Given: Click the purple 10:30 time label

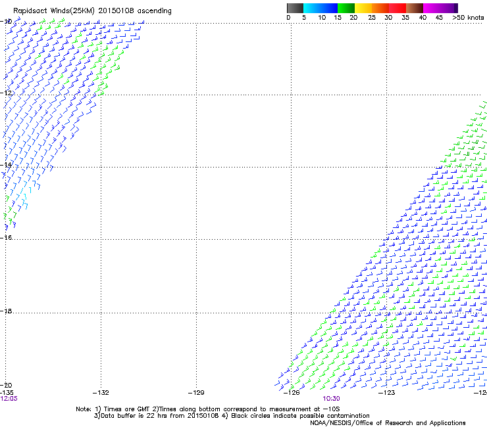Looking at the screenshot, I should point(331,399).
